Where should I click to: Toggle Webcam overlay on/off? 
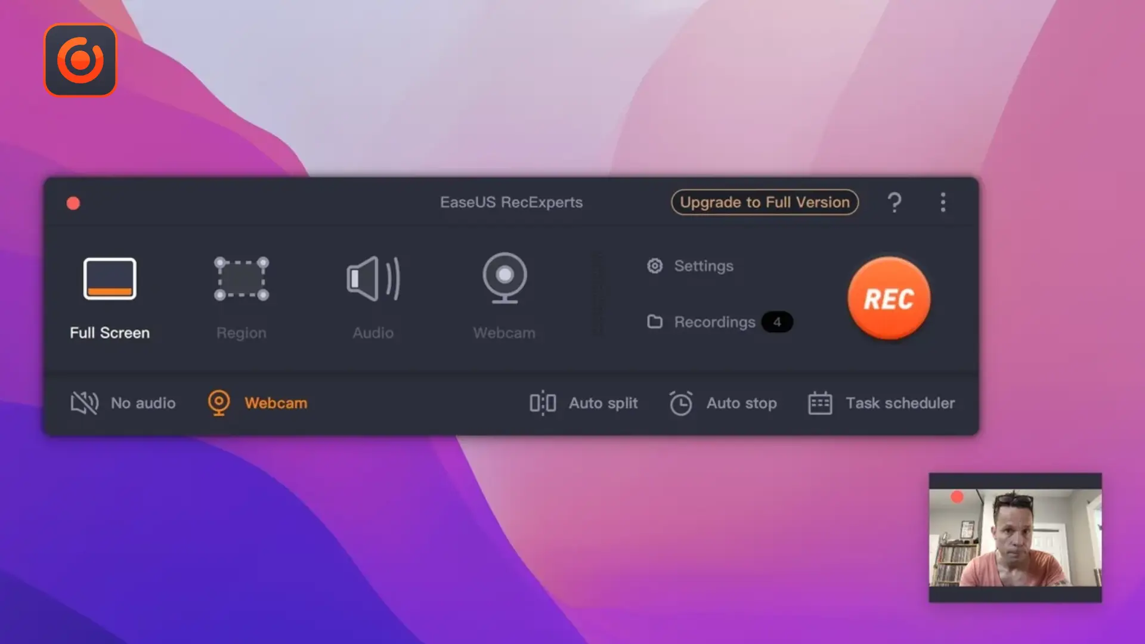click(x=256, y=402)
